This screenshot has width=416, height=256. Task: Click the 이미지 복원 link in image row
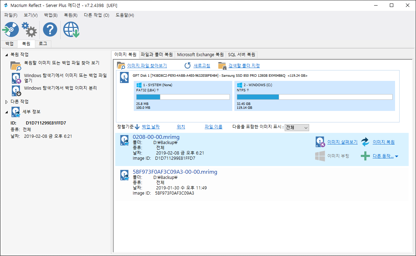(x=384, y=142)
